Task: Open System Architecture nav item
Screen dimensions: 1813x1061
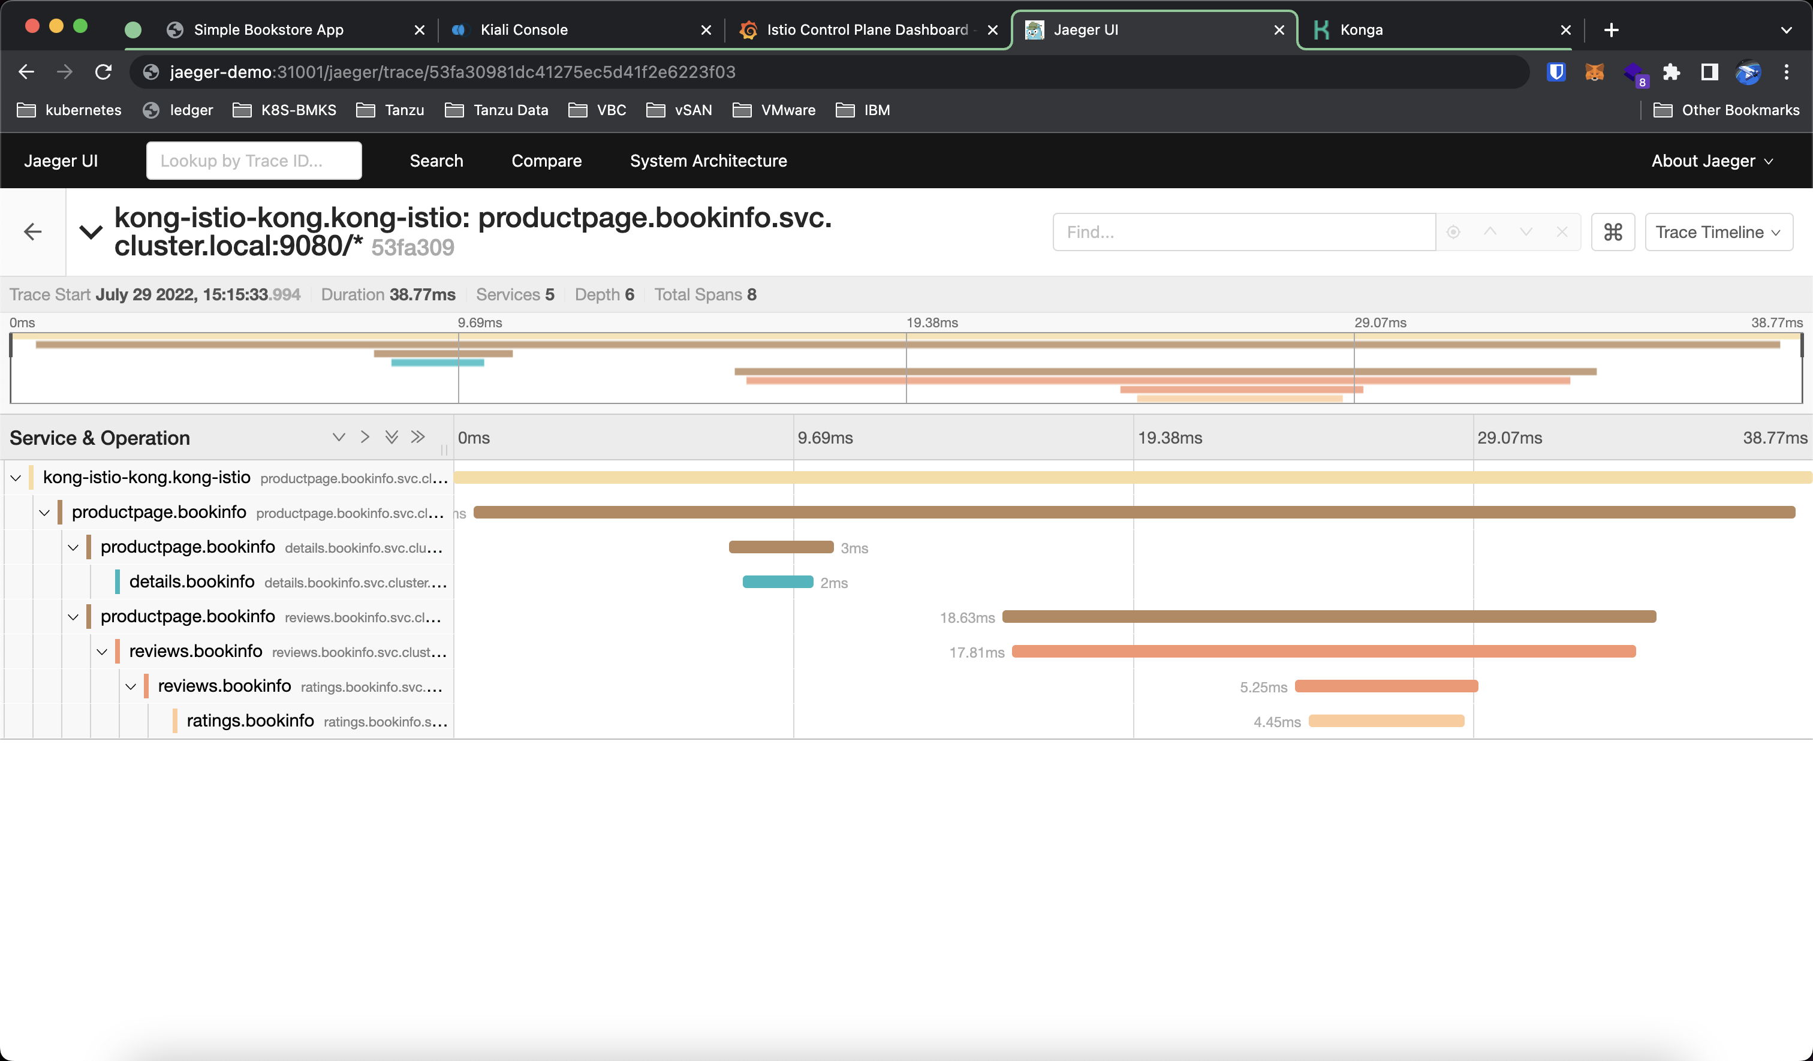Action: [x=709, y=161]
